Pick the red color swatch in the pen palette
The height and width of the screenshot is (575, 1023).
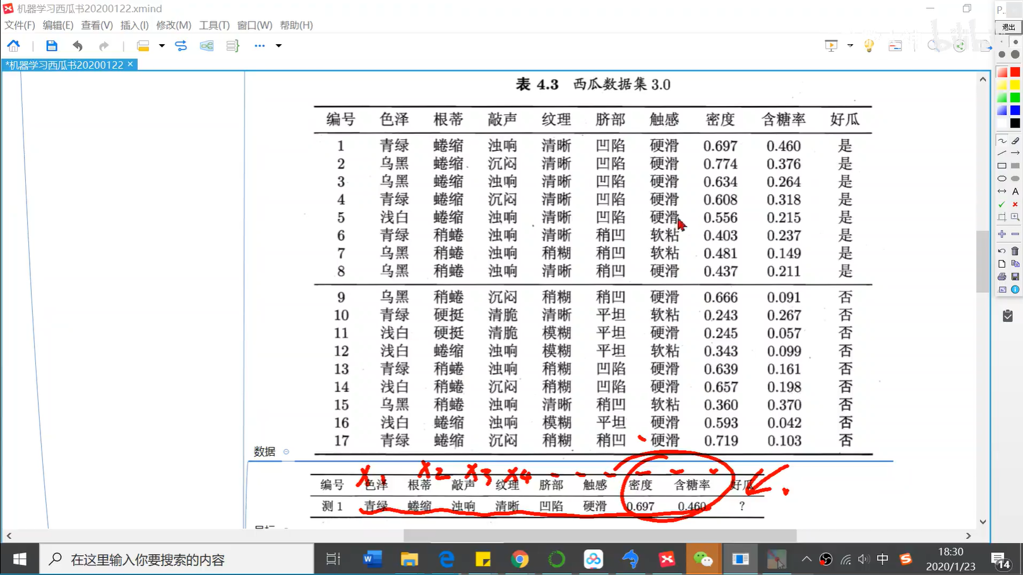point(1015,72)
